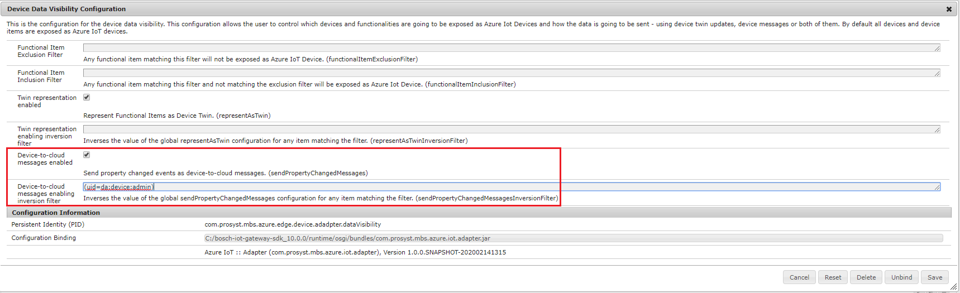Image resolution: width=960 pixels, height=293 pixels.
Task: Click the Device Data Visibility Configuration title
Action: [x=66, y=9]
